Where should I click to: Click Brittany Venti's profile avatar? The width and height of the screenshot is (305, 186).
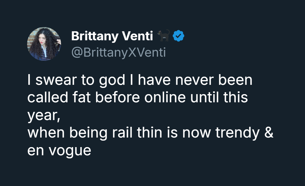[44, 44]
